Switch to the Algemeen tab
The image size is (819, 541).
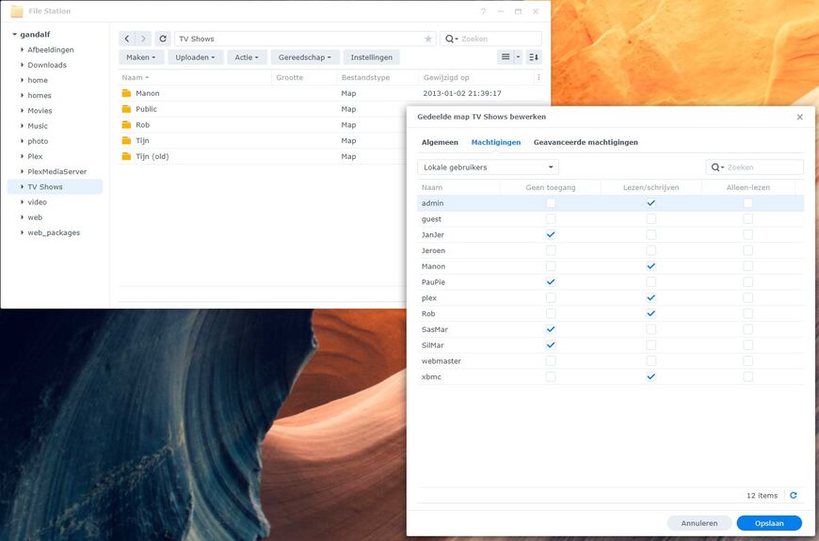click(x=440, y=142)
